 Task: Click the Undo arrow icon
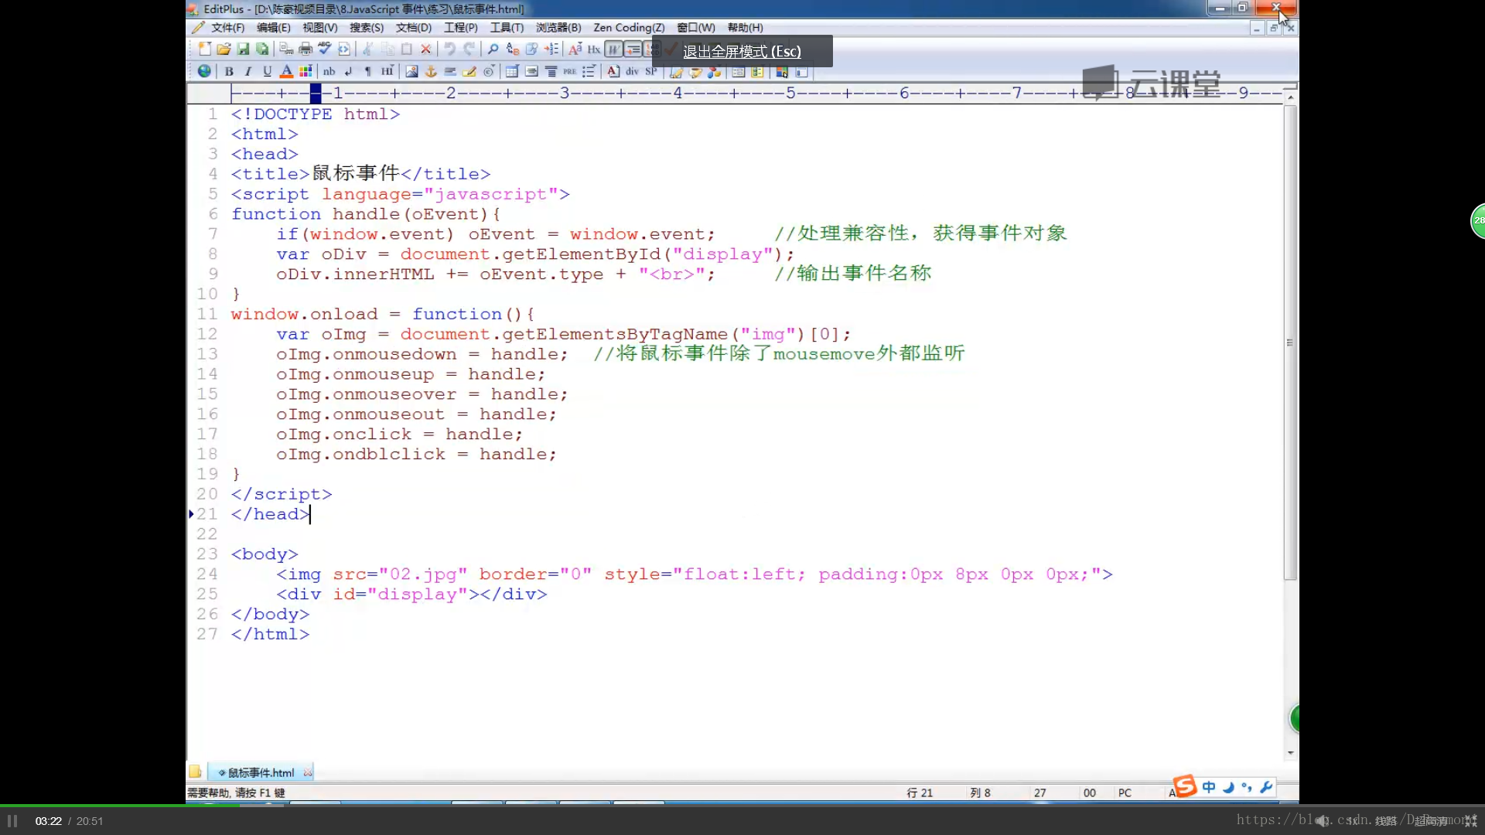[449, 49]
